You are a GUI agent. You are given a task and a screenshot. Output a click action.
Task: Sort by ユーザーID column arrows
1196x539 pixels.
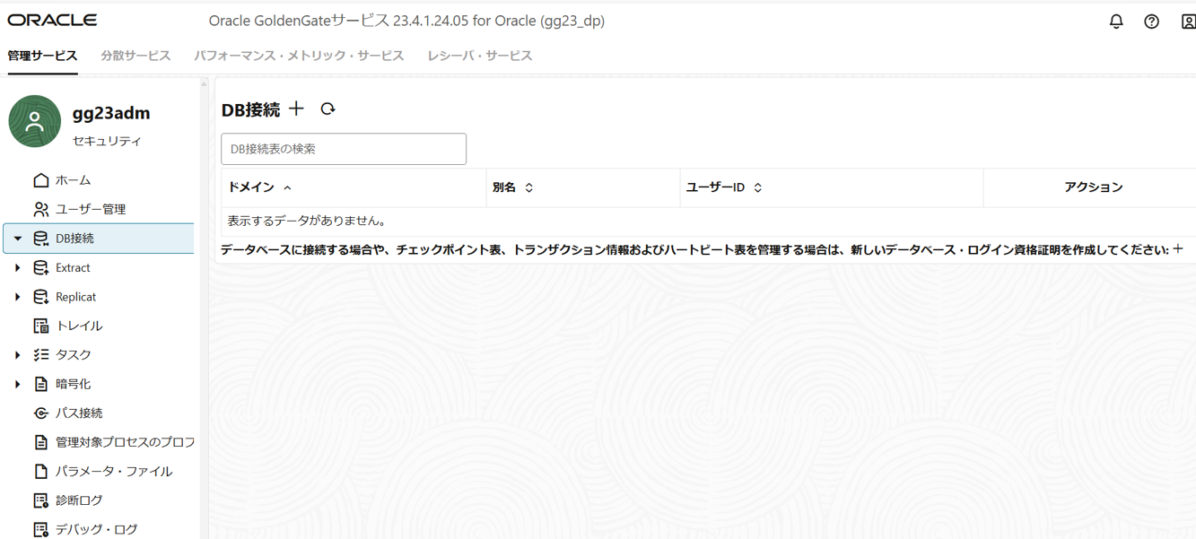point(758,187)
